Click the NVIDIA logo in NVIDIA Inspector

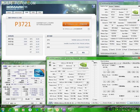click(83, 66)
